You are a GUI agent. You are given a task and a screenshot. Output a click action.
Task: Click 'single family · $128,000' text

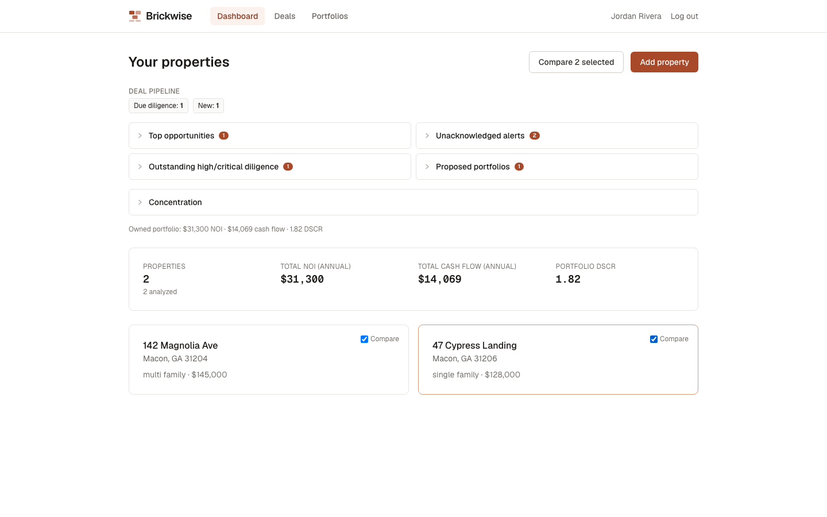[x=476, y=375]
